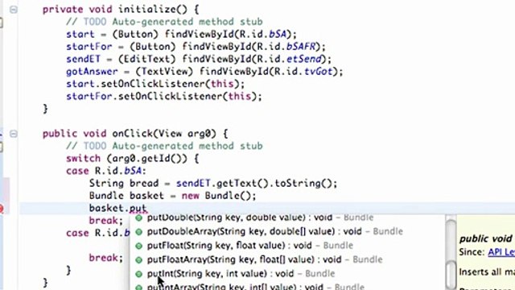
Task: Click 'case R.id.bSA:' line
Action: coord(106,171)
